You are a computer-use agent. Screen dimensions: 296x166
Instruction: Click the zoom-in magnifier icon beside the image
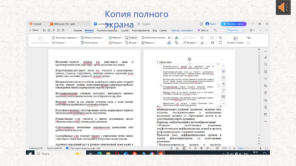click(223, 84)
